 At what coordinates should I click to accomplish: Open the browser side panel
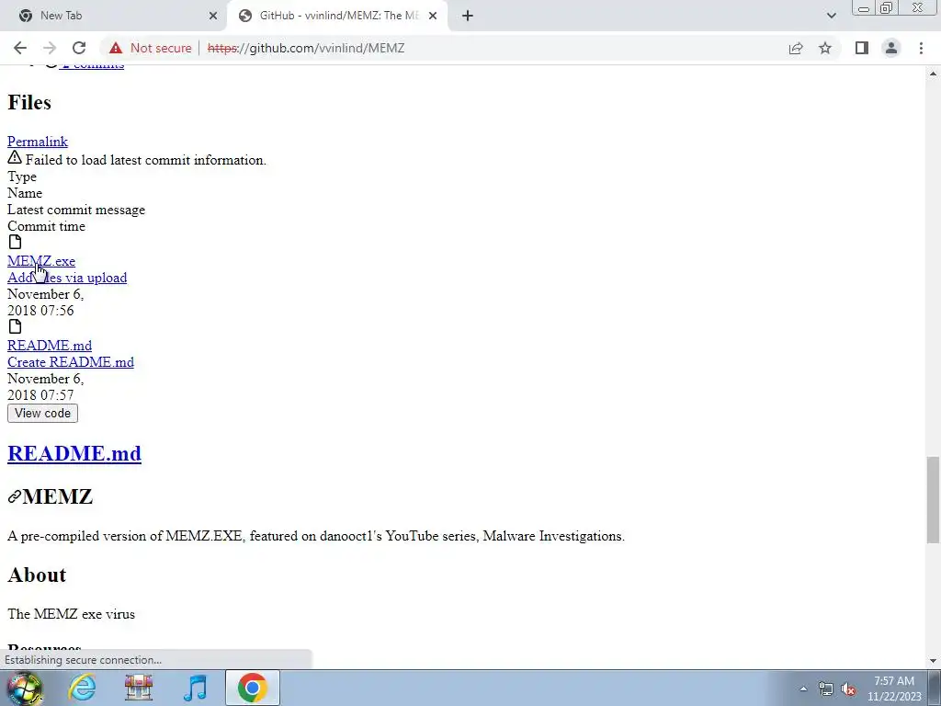point(862,48)
